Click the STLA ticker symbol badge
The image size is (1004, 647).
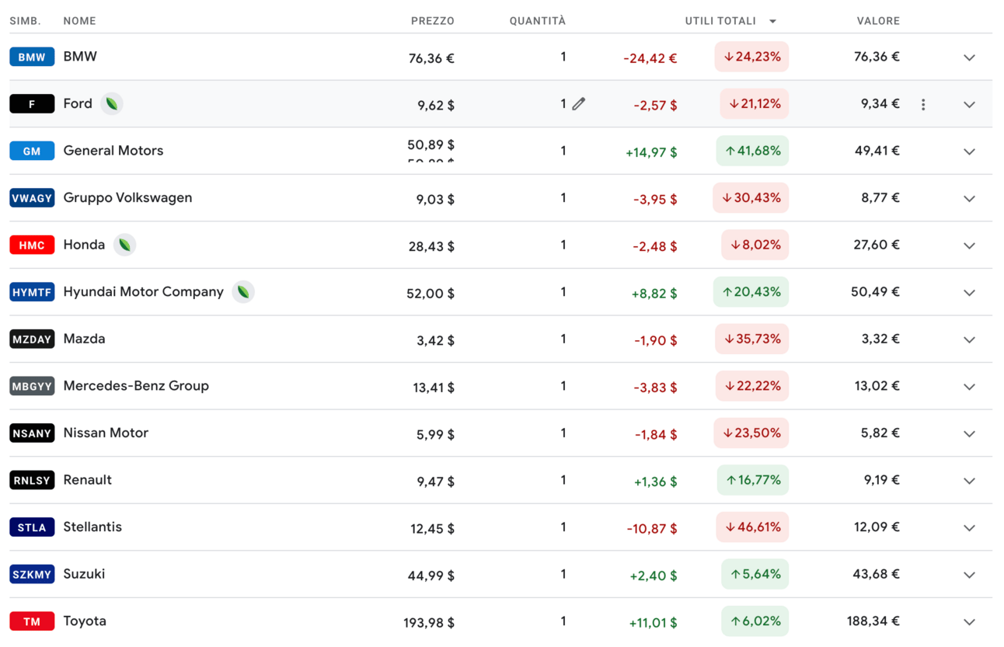click(32, 527)
